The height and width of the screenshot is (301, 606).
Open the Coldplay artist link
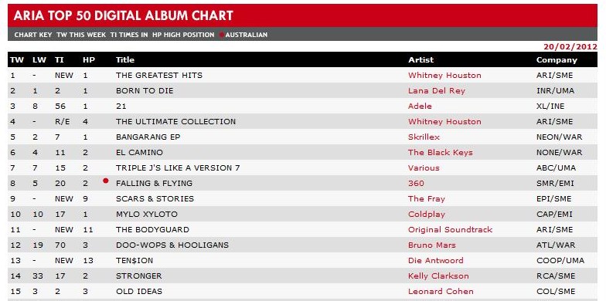coord(427,215)
